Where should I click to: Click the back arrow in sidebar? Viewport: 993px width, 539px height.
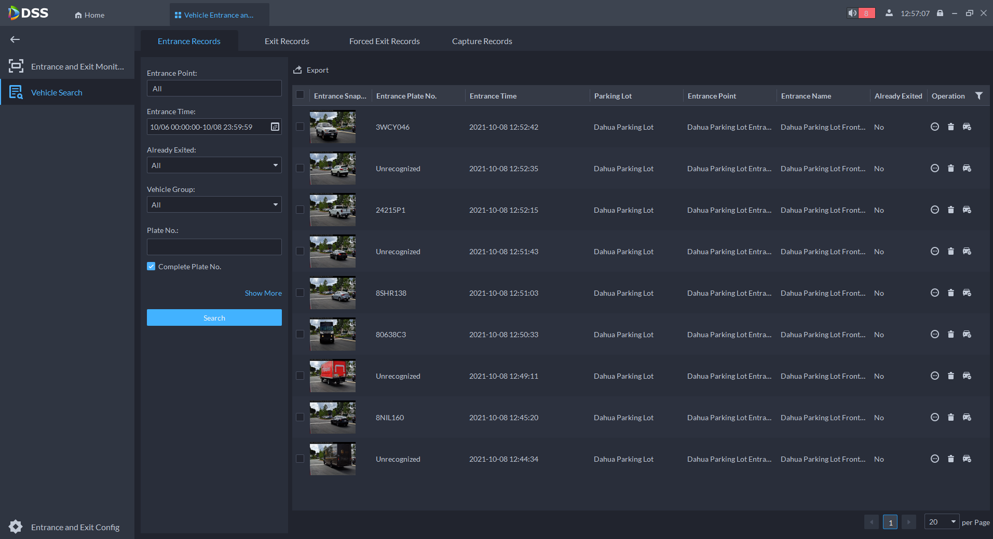(x=15, y=39)
